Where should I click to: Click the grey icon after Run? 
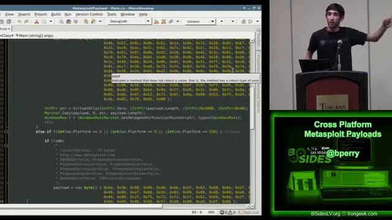pyautogui.click(x=171, y=22)
